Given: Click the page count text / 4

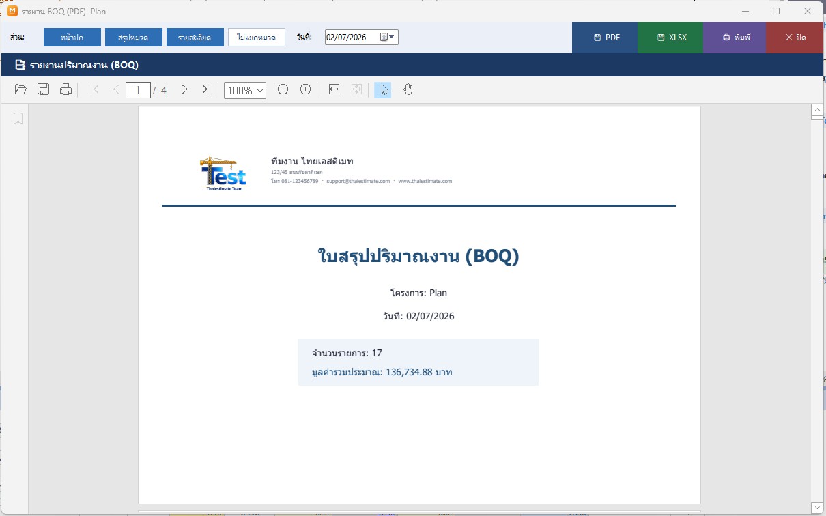Looking at the screenshot, I should click(160, 90).
